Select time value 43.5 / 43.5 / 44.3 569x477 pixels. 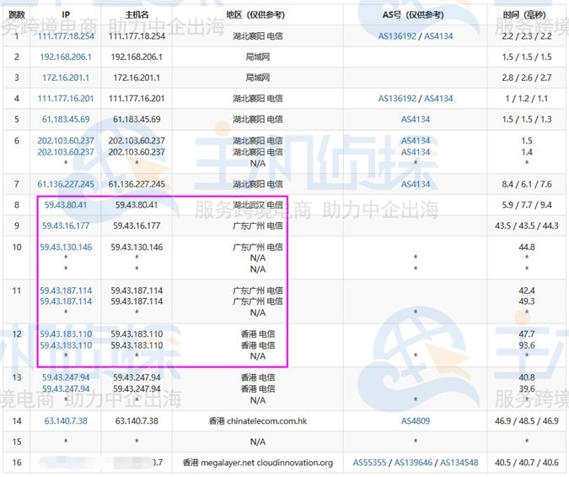pos(527,225)
